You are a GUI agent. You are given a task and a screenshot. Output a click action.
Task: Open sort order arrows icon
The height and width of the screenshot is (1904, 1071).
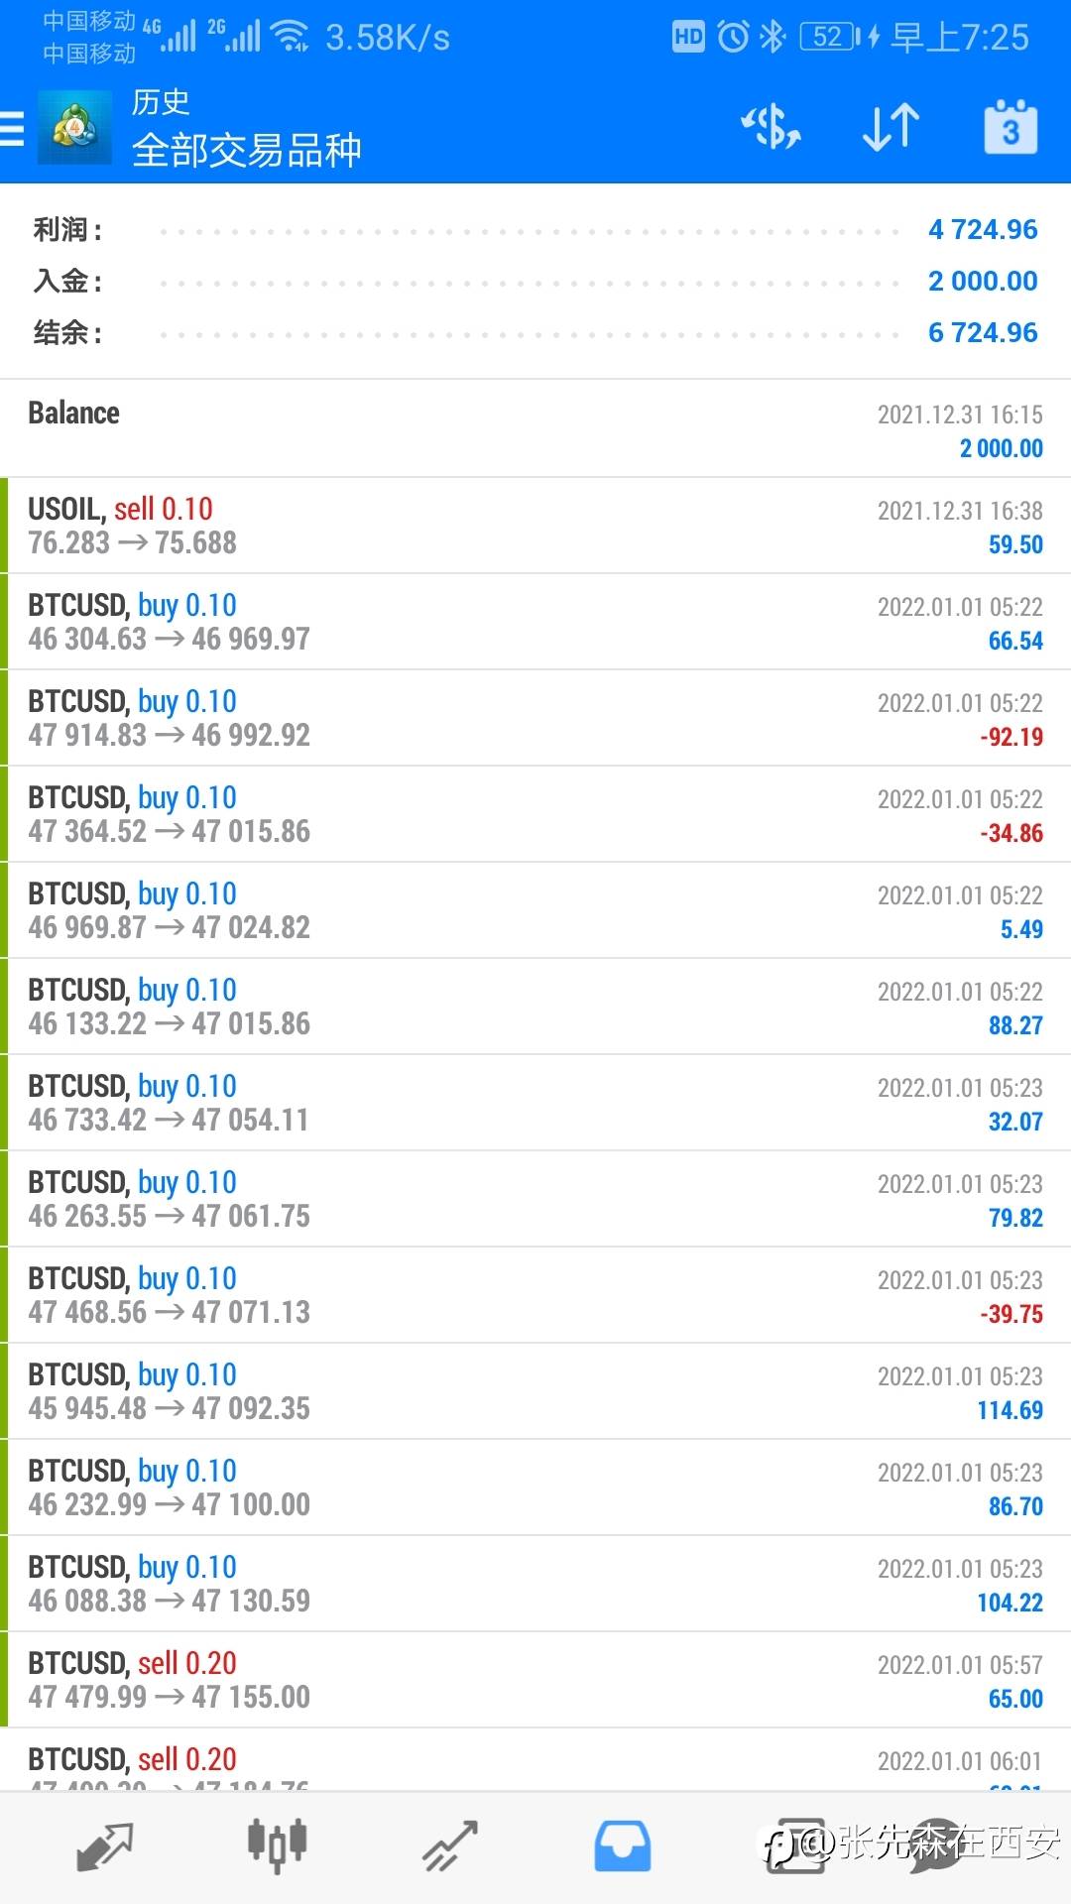891,128
